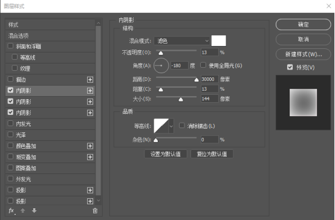Delete the selected effect with the trash icon
The width and height of the screenshot is (335, 220).
click(95, 211)
